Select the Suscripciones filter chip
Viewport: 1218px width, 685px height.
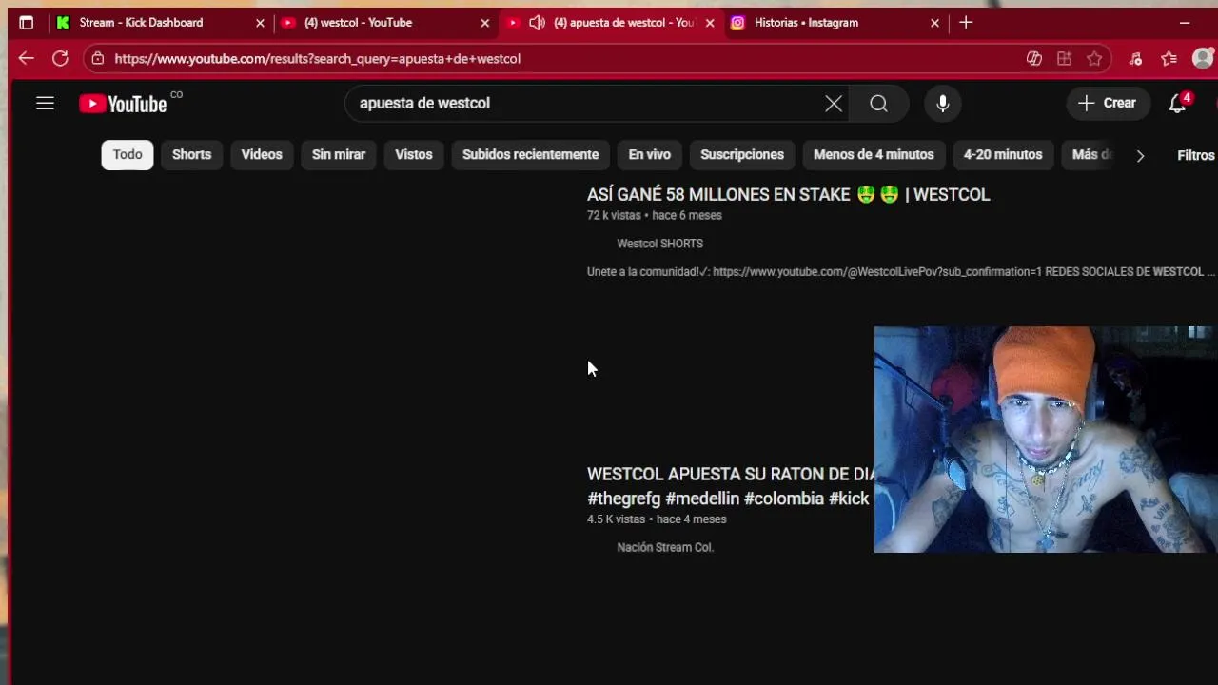pyautogui.click(x=742, y=154)
